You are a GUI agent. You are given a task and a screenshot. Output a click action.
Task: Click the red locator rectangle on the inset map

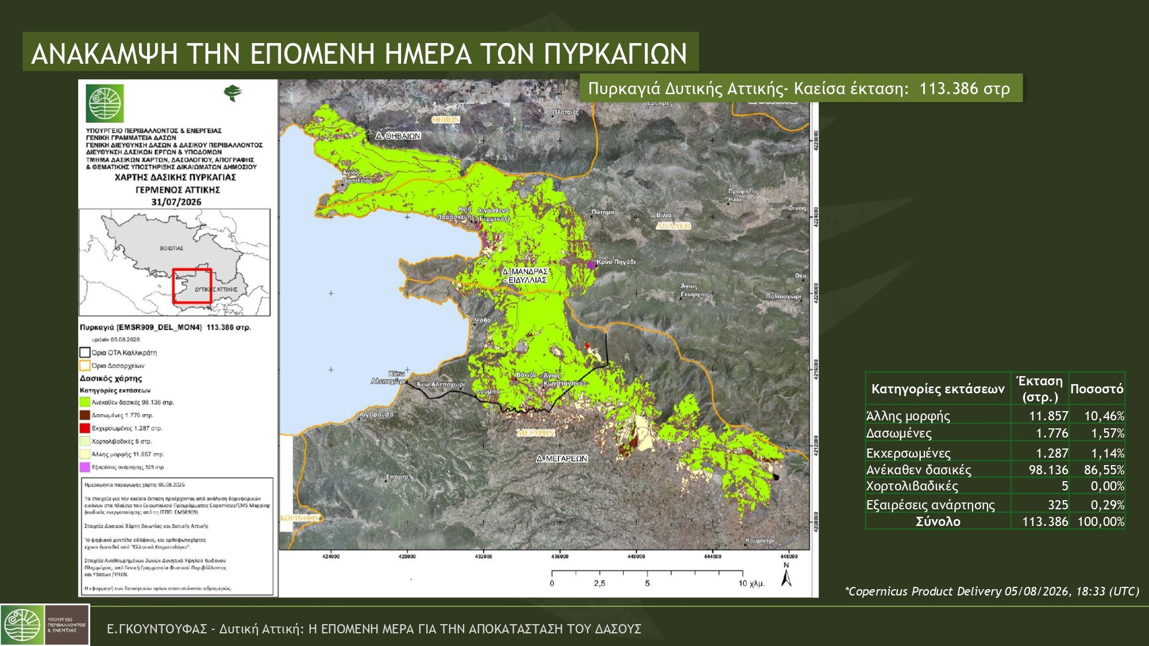click(x=192, y=285)
